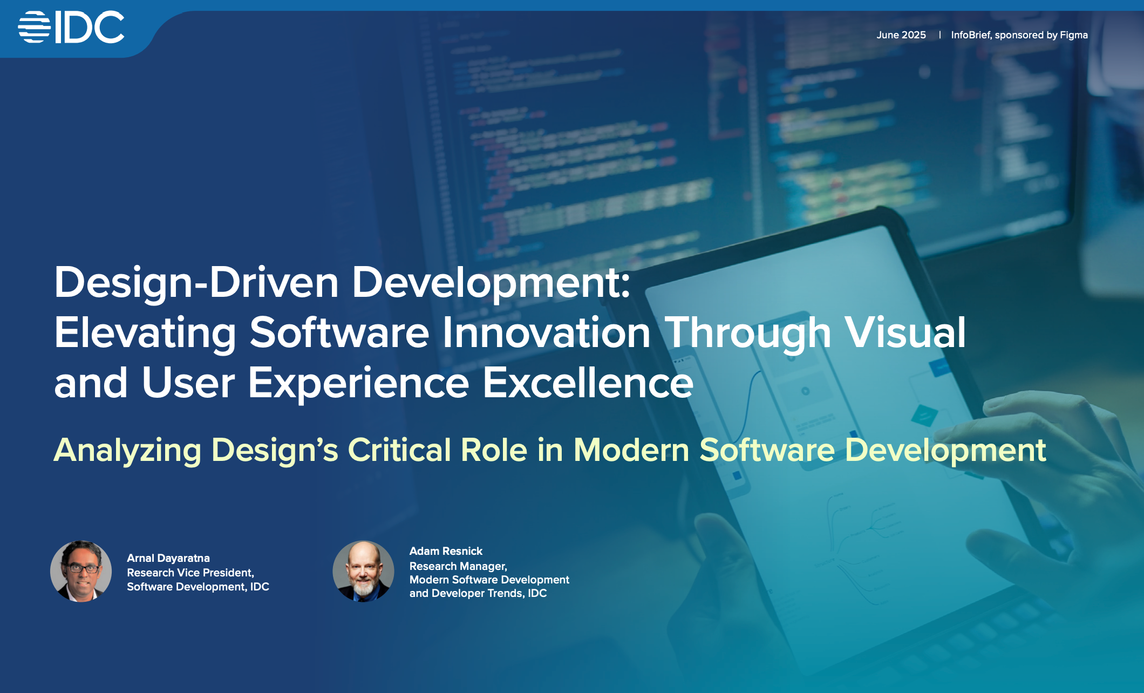The height and width of the screenshot is (693, 1144).
Task: Click Arnal Dayaratna's portrait photo
Action: point(81,571)
